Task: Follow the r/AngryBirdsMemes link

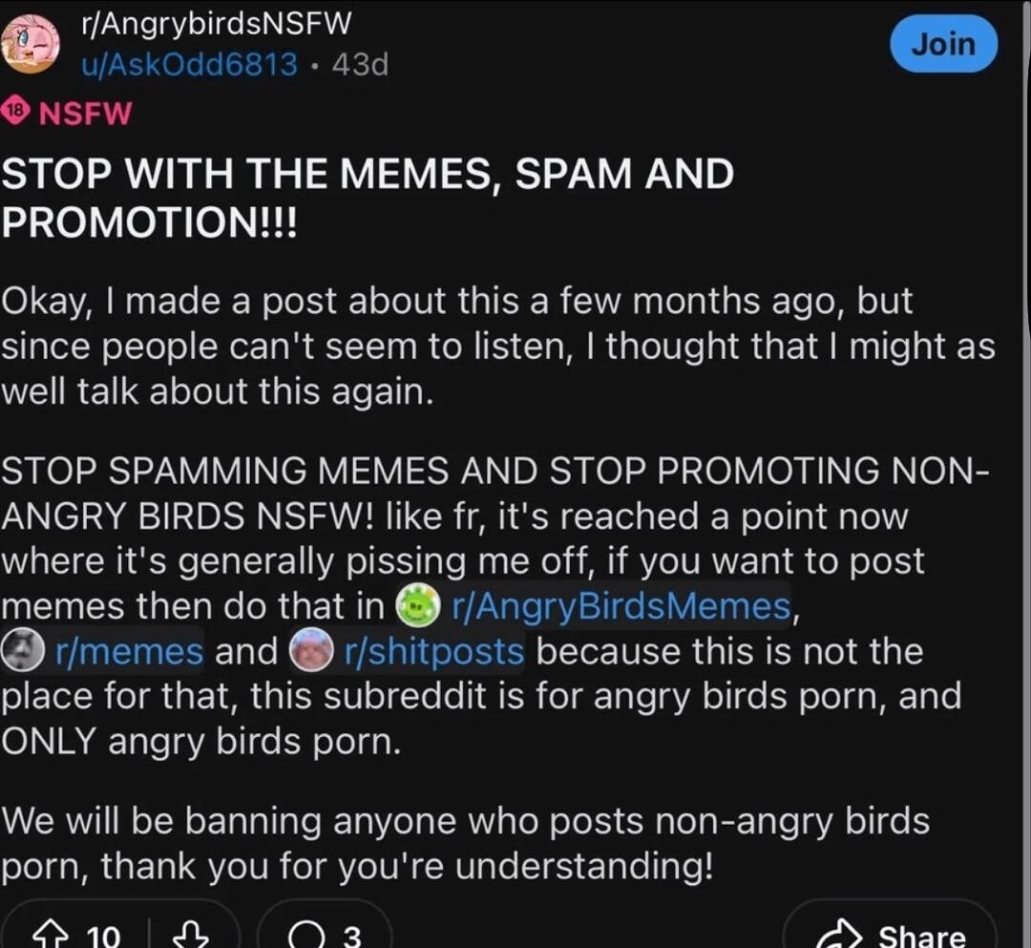Action: 621,606
